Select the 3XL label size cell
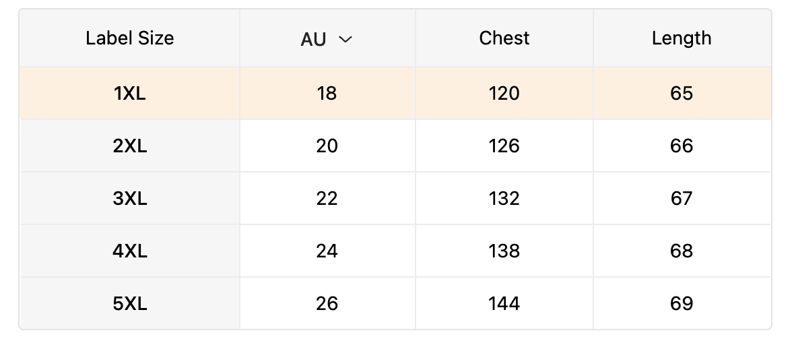Image resolution: width=792 pixels, height=341 pixels. point(130,198)
